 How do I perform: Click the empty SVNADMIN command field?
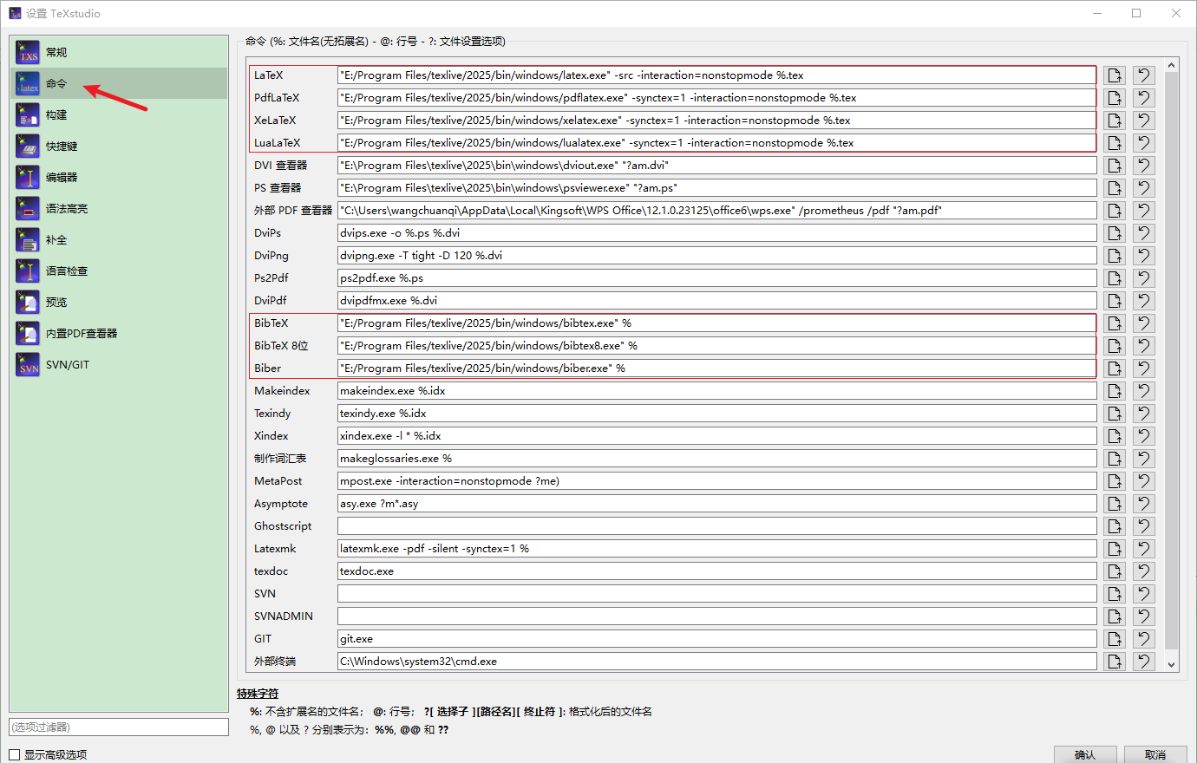pyautogui.click(x=716, y=616)
